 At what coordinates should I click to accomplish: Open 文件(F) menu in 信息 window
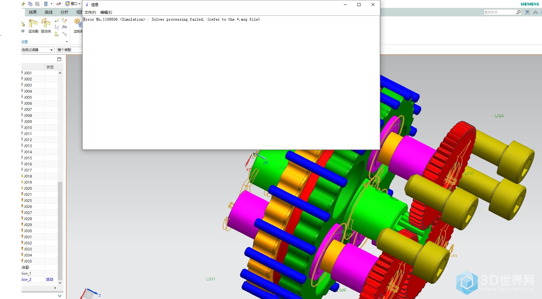90,12
